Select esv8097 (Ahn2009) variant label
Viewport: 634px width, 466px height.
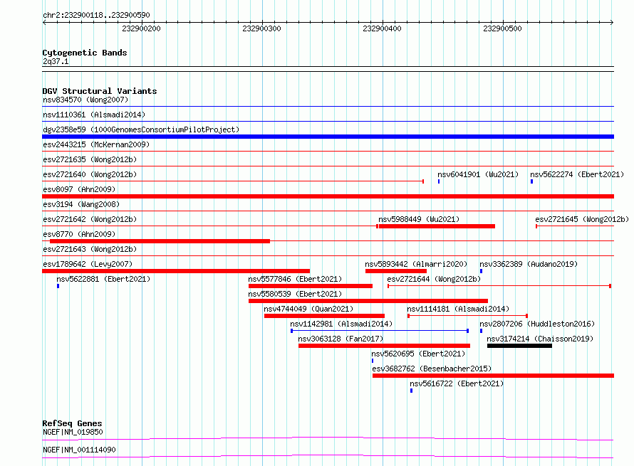(79, 189)
